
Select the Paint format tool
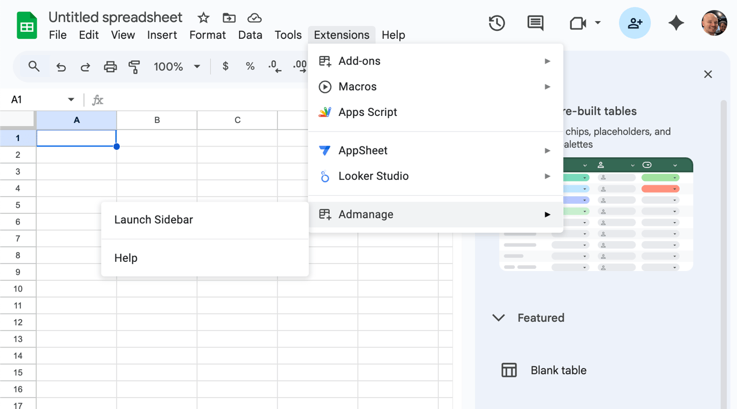pyautogui.click(x=134, y=67)
